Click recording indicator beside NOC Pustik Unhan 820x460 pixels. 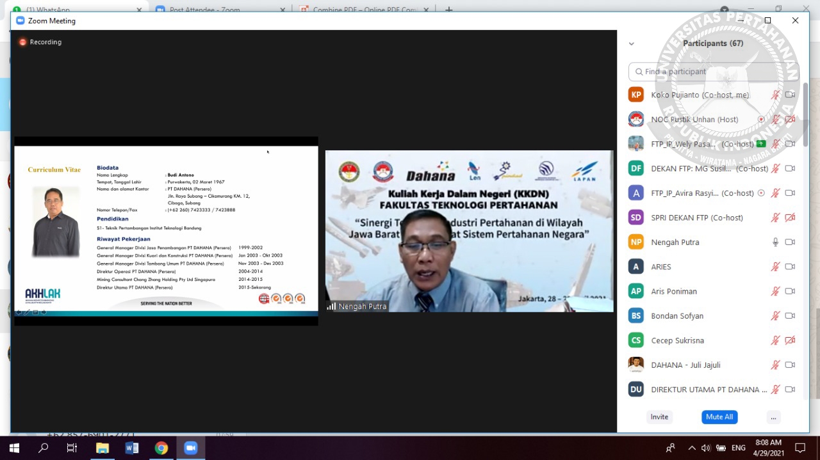(x=761, y=120)
